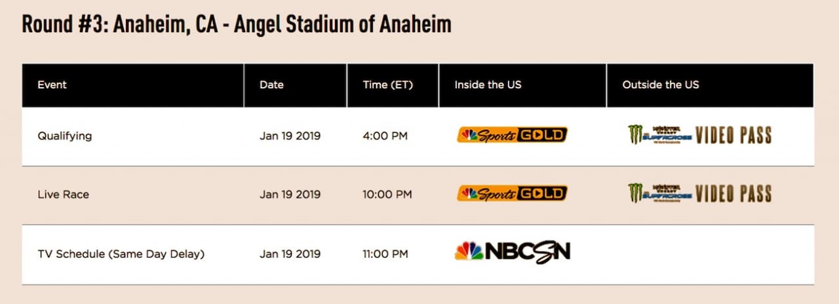This screenshot has height=304, width=839.
Task: Click the 4:00 PM time cell
Action: [x=385, y=136]
